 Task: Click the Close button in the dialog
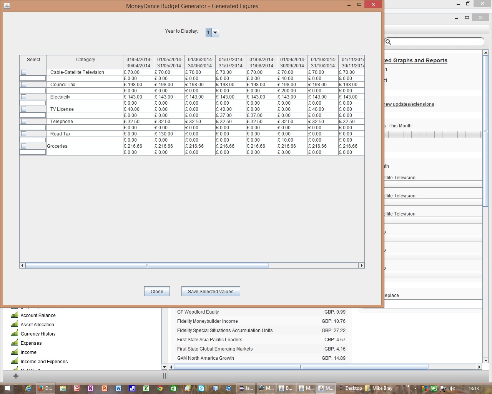pos(157,292)
